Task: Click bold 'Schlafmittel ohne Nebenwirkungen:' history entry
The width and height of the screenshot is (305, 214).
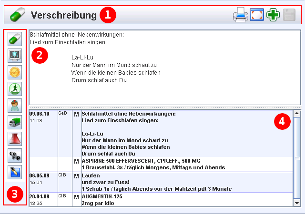Action: (129, 114)
